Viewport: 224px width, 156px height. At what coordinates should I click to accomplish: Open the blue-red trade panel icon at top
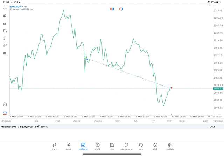coord(112,9)
